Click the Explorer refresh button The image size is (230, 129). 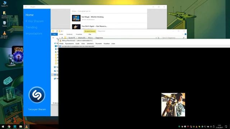pos(158,38)
